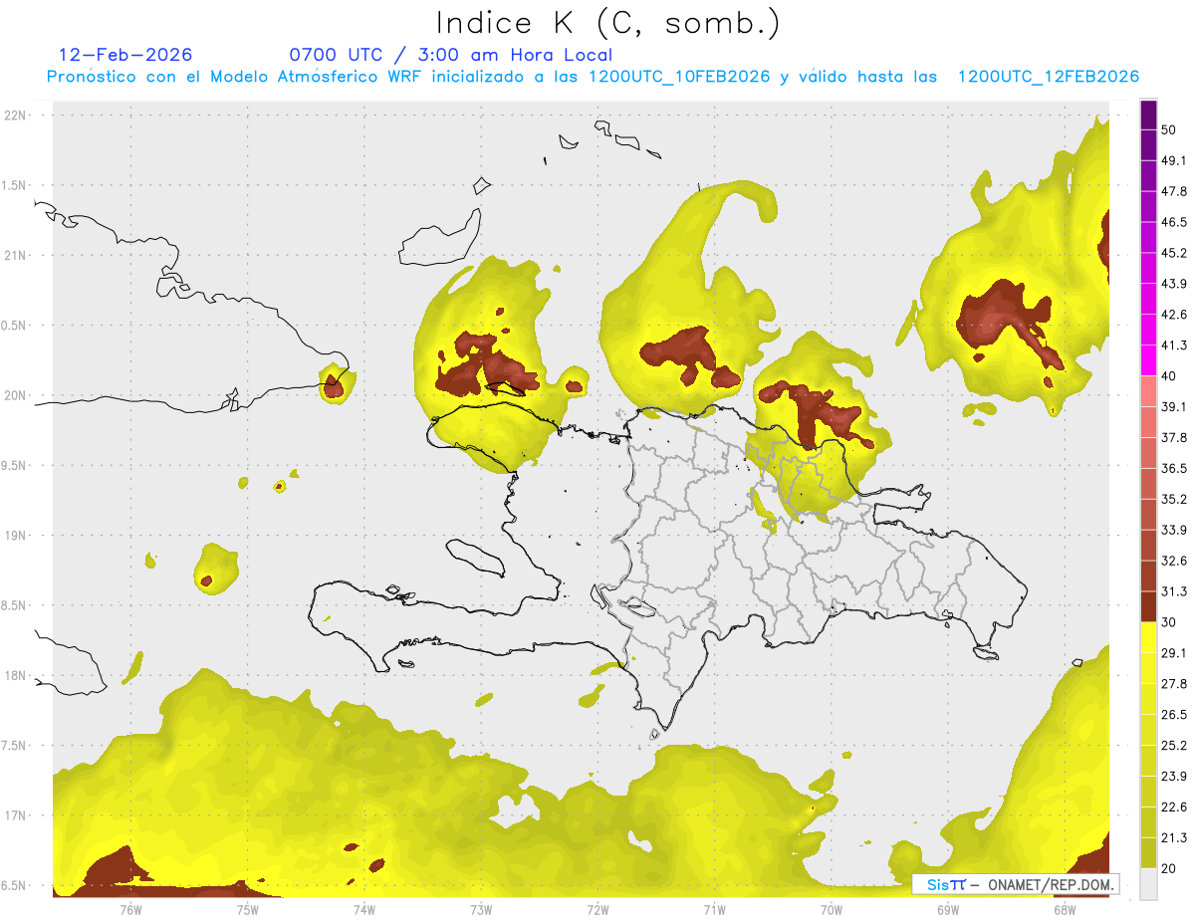Click colorbar value '22.6'

pyautogui.click(x=1174, y=808)
